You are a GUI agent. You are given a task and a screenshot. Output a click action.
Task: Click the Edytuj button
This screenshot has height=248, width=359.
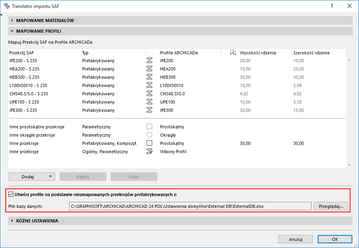[x=83, y=176]
